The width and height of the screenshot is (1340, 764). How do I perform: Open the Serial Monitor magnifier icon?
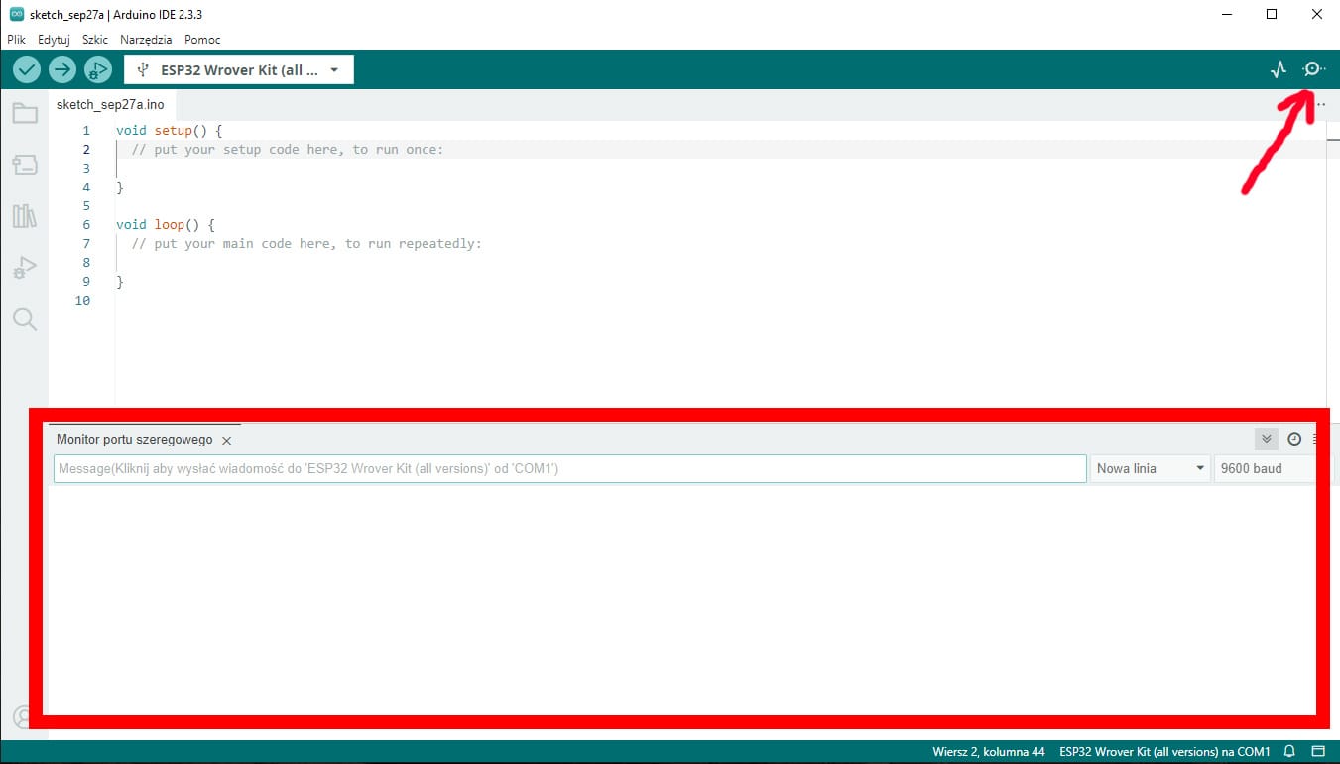click(x=1313, y=69)
